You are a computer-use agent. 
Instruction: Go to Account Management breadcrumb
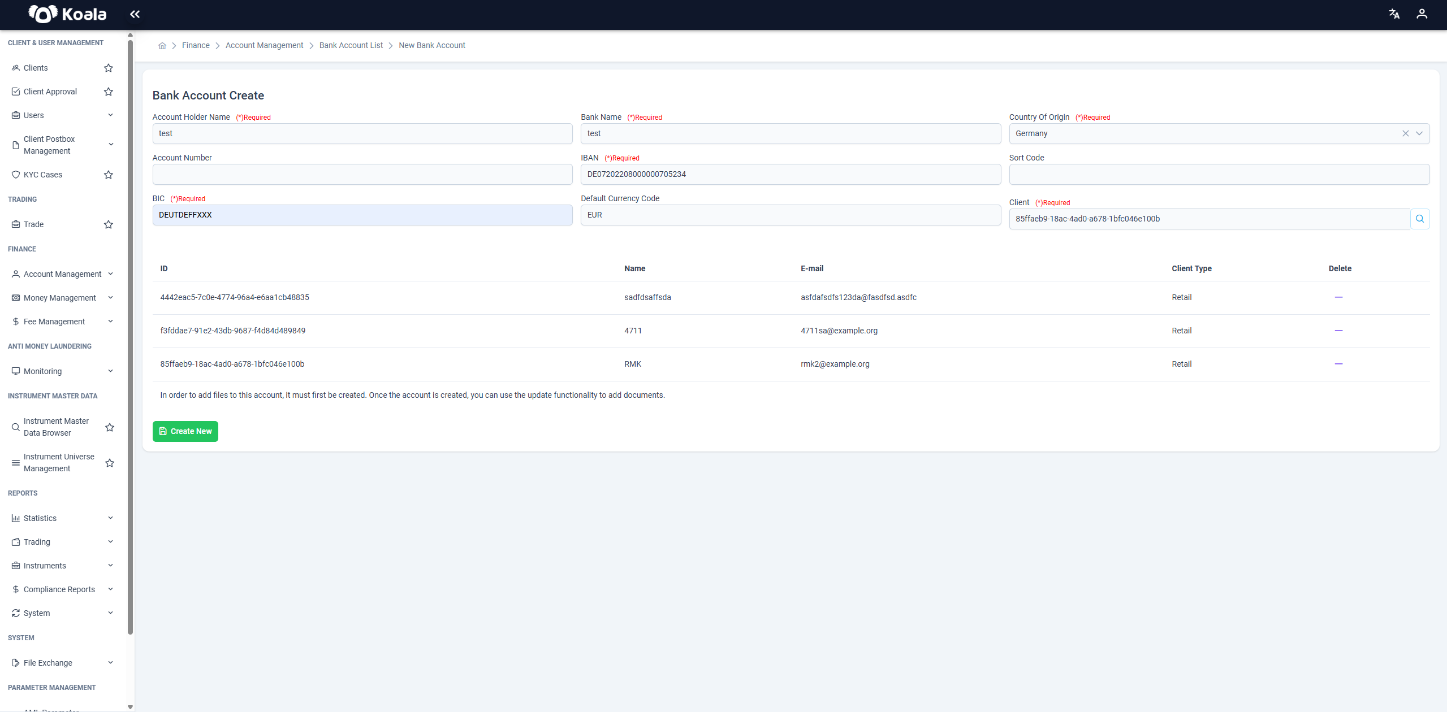[x=264, y=45]
